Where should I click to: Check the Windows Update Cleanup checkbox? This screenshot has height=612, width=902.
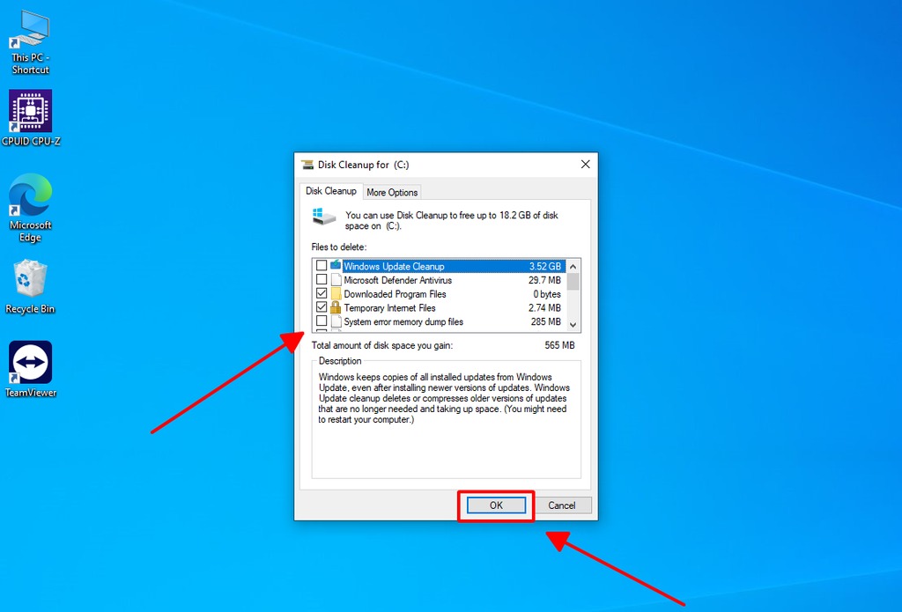[x=322, y=266]
